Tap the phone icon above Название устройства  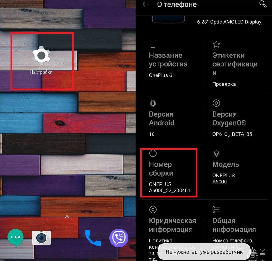153,44
